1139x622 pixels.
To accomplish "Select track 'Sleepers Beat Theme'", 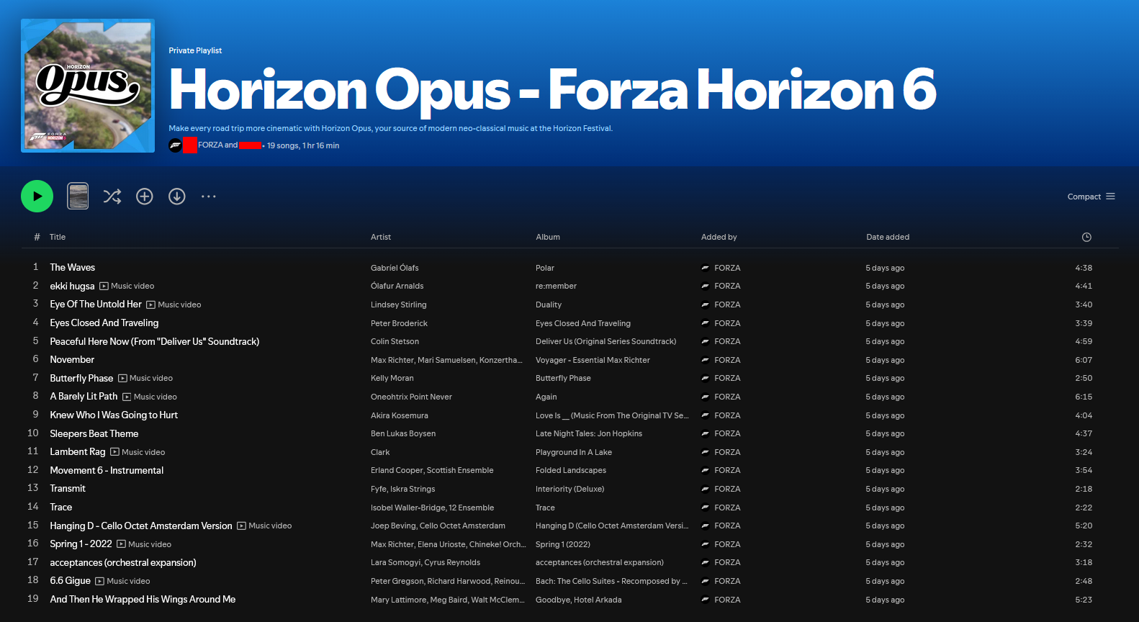I will pyautogui.click(x=94, y=433).
